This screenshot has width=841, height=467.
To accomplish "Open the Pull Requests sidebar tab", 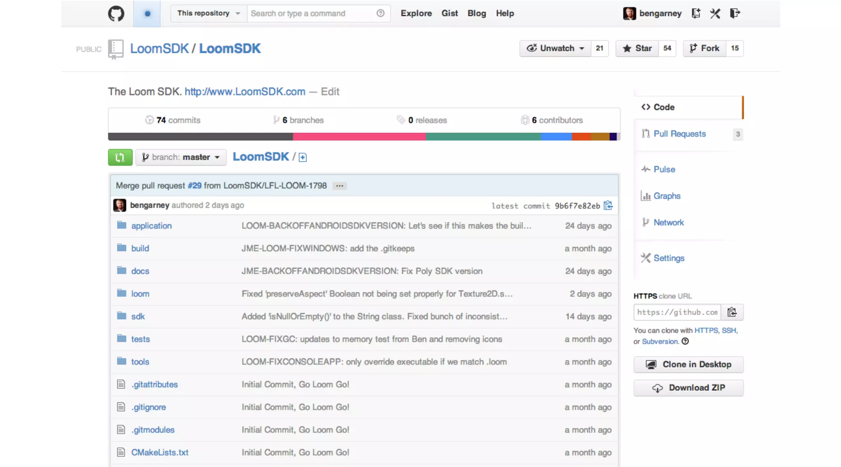I will pos(679,134).
